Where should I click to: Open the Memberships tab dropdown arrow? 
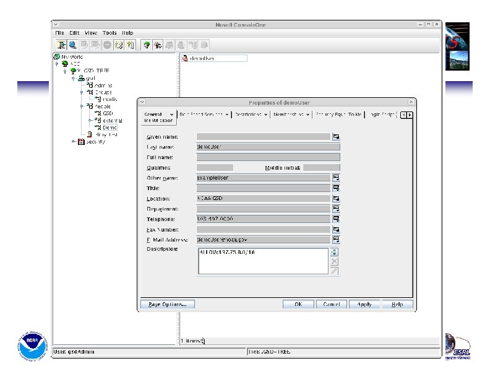[x=307, y=115]
